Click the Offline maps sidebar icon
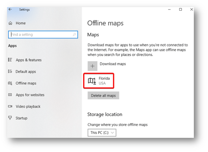The image size is (208, 152). pos(10,83)
